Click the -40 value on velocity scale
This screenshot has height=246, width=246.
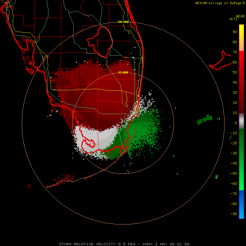pos(234,163)
